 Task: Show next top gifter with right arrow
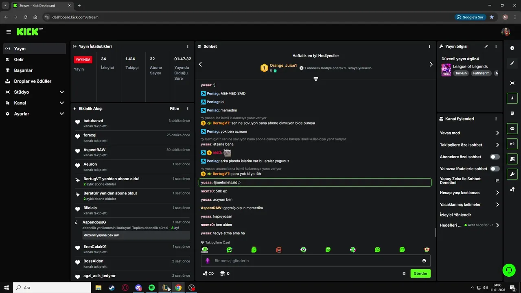click(431, 64)
